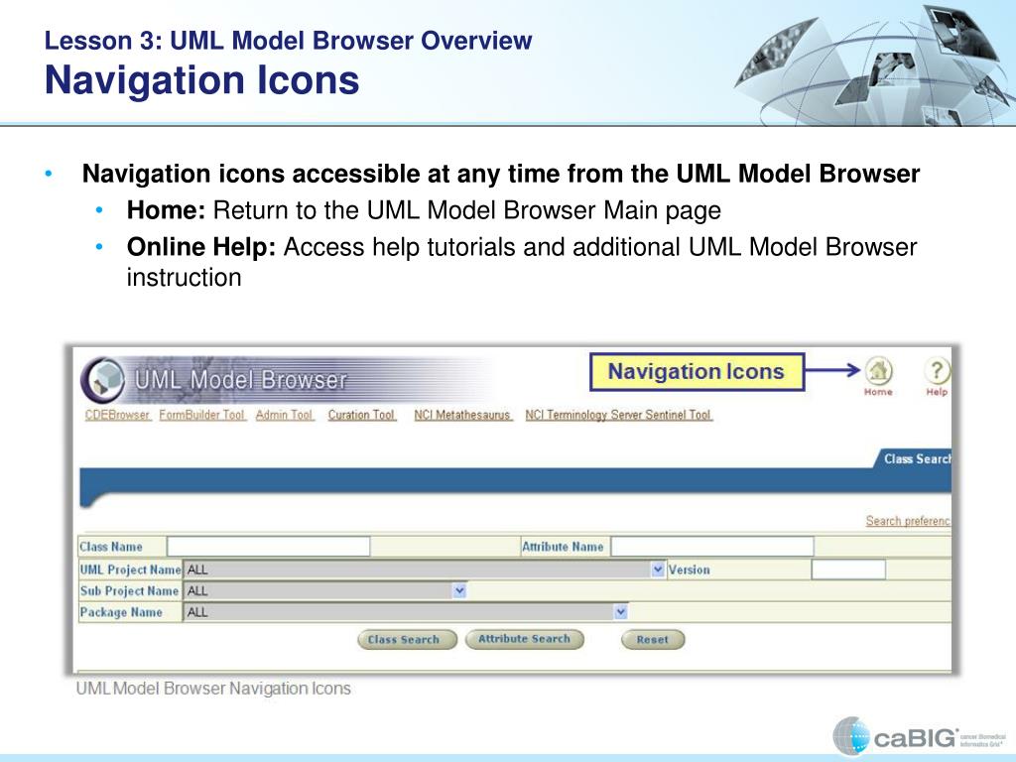Click the Home navigation icon
Viewport: 1016px width, 762px height.
[x=879, y=371]
